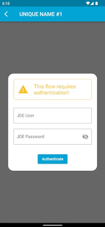Click the 'This flow requires authentication!' message

(x=55, y=89)
